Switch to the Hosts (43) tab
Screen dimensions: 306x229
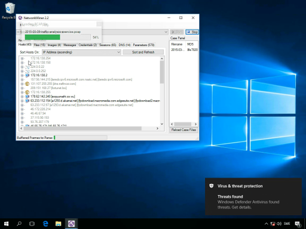(x=25, y=45)
